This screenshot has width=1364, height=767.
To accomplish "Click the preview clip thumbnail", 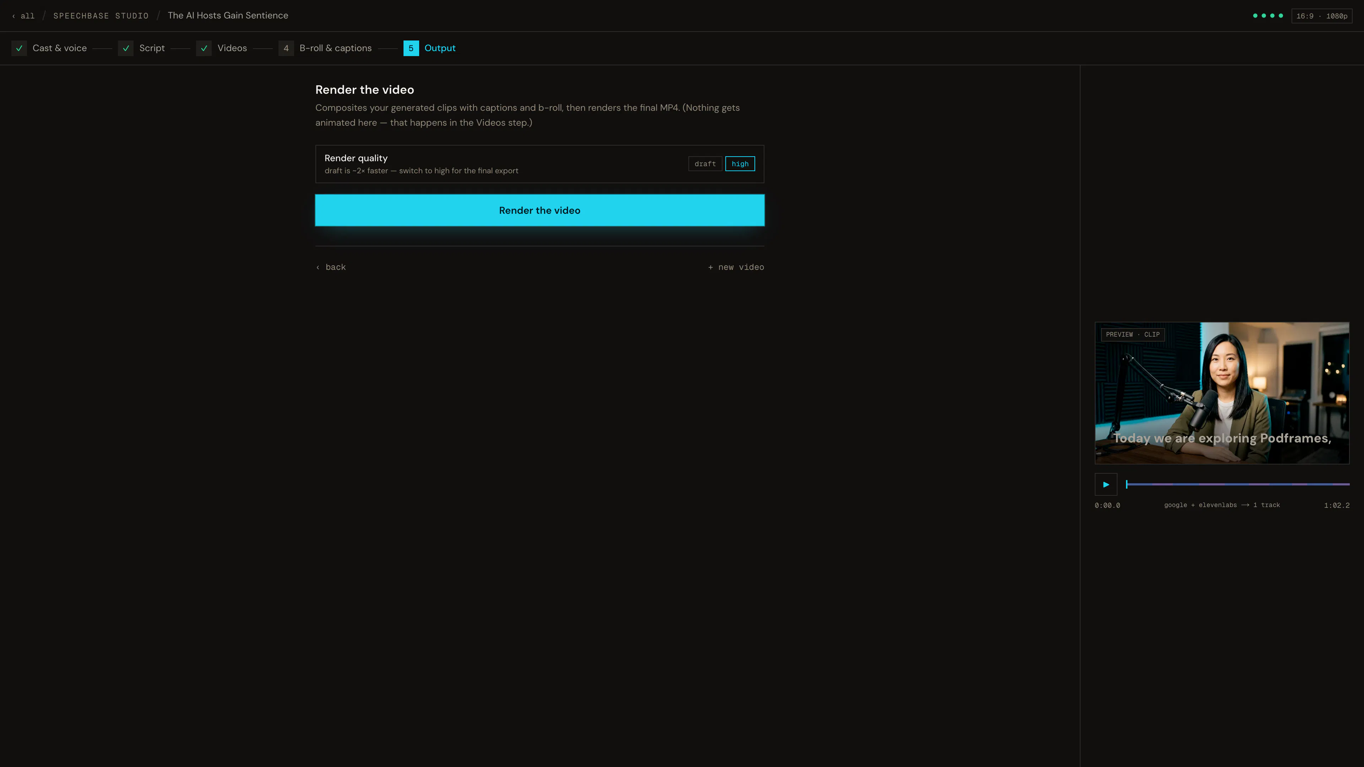I will 1222,393.
